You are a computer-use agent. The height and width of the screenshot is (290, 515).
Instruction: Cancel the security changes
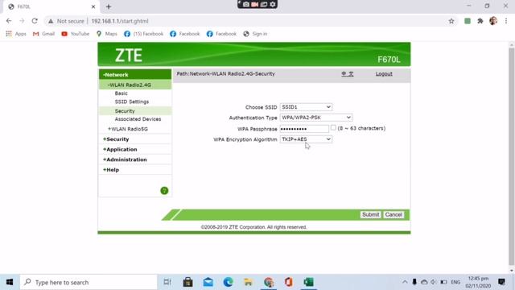pos(393,215)
